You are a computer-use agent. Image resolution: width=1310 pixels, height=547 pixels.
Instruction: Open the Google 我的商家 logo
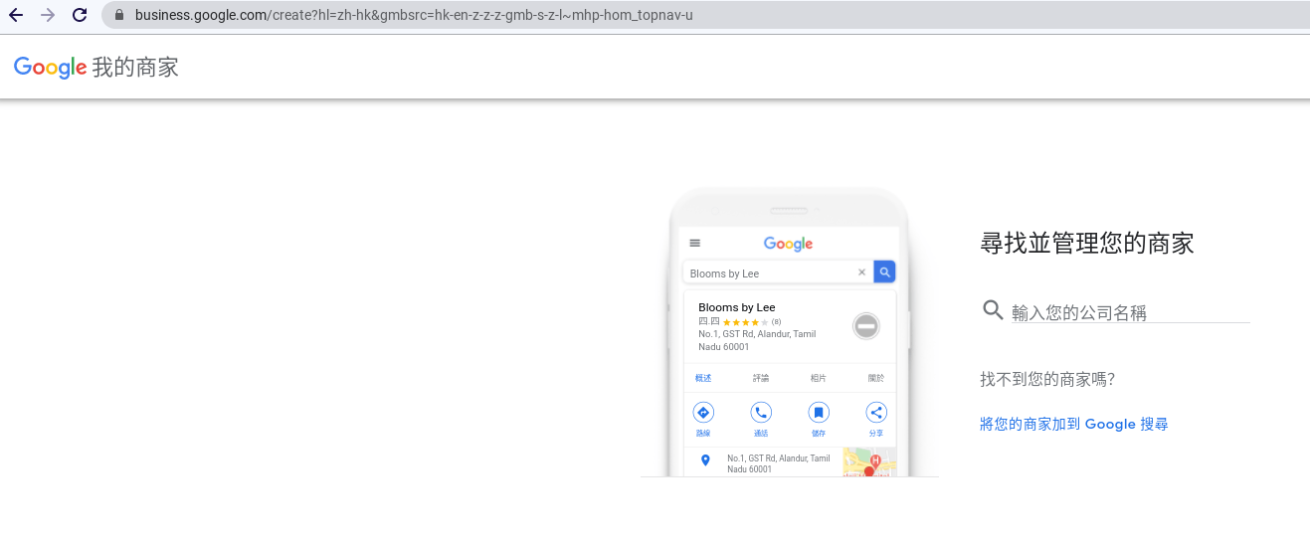point(96,67)
